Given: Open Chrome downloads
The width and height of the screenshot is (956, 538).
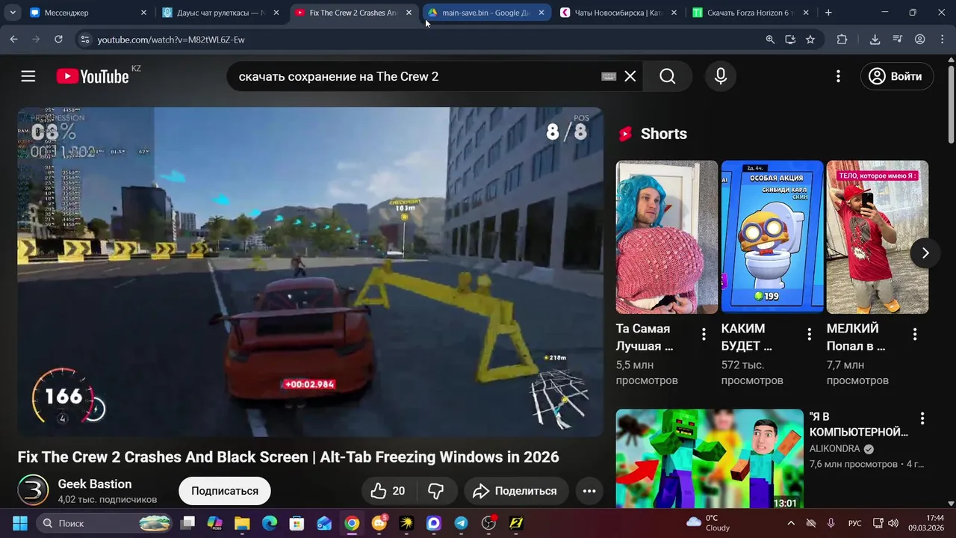Looking at the screenshot, I should (875, 40).
